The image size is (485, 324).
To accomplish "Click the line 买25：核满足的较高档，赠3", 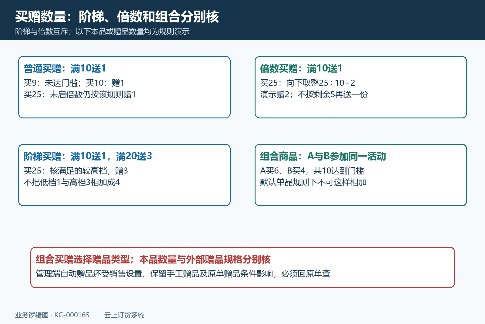I will point(76,171).
